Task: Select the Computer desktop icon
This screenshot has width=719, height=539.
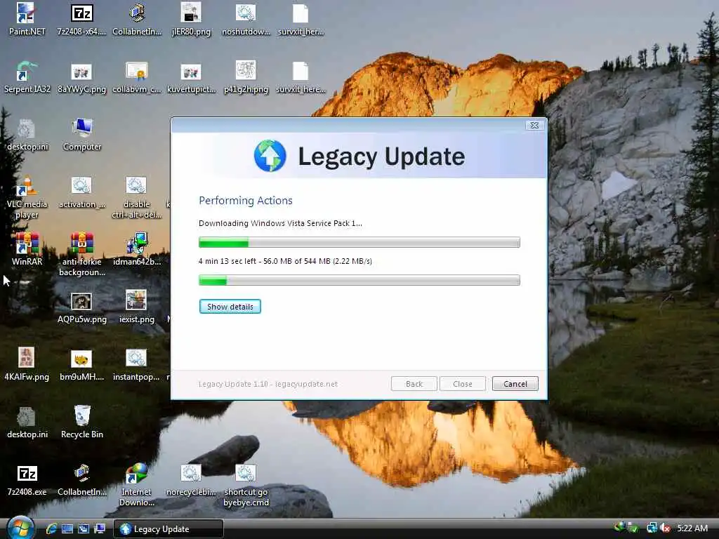Action: click(x=81, y=135)
